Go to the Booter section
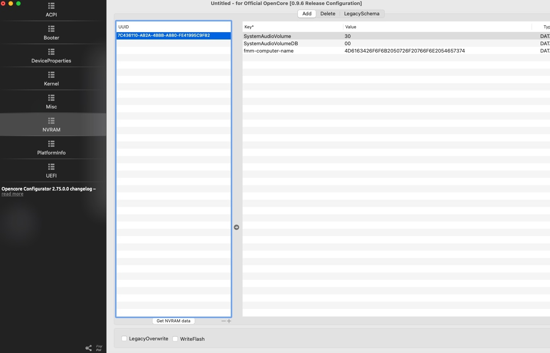The height and width of the screenshot is (353, 550). pos(51,33)
